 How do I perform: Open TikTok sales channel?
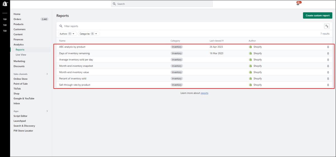(x=17, y=89)
